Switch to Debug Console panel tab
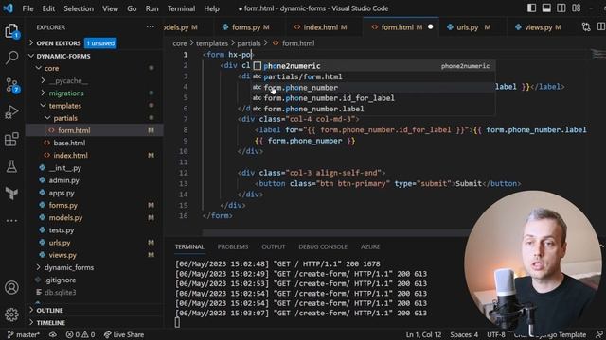This screenshot has width=606, height=340. (323, 246)
